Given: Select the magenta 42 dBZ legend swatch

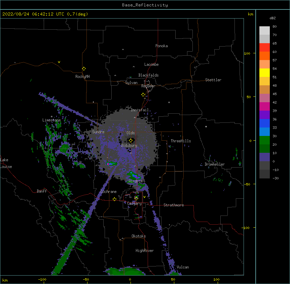Looking at the screenshot, I should (264, 106).
